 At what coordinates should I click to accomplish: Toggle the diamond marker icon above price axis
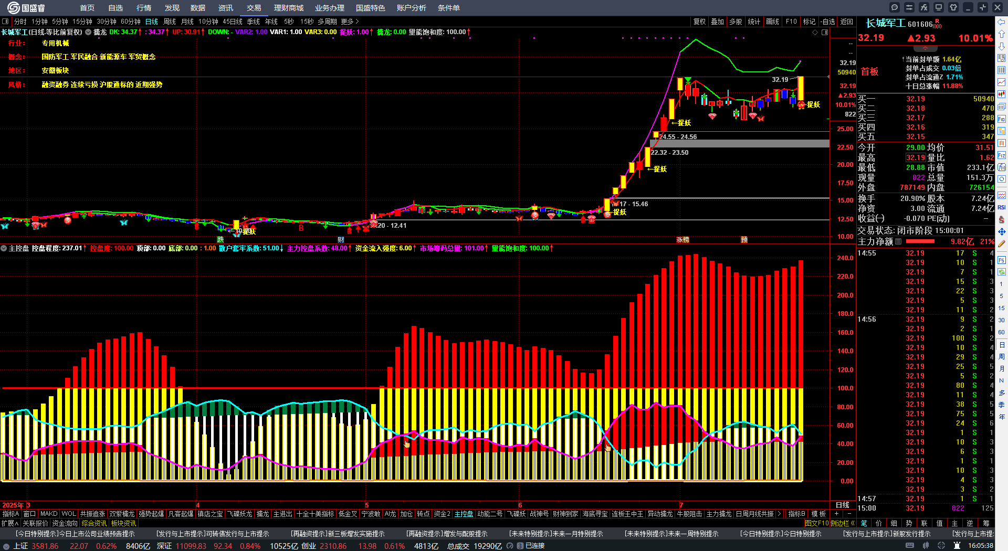pos(815,32)
